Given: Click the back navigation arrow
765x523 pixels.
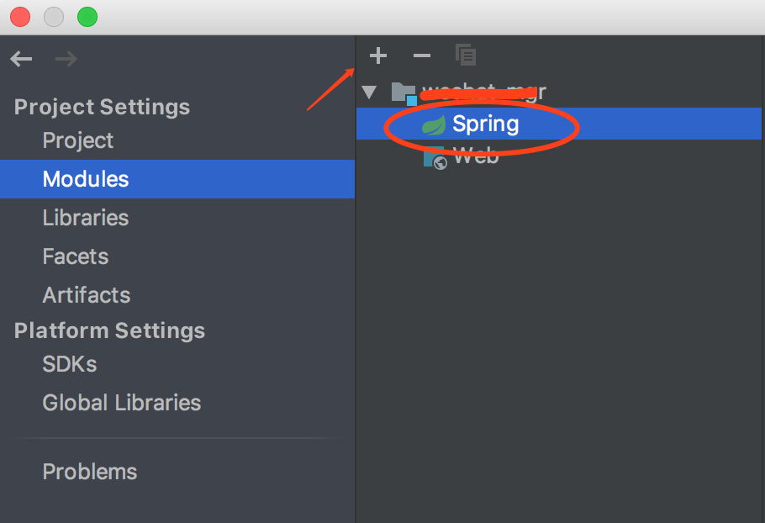Looking at the screenshot, I should pyautogui.click(x=20, y=58).
